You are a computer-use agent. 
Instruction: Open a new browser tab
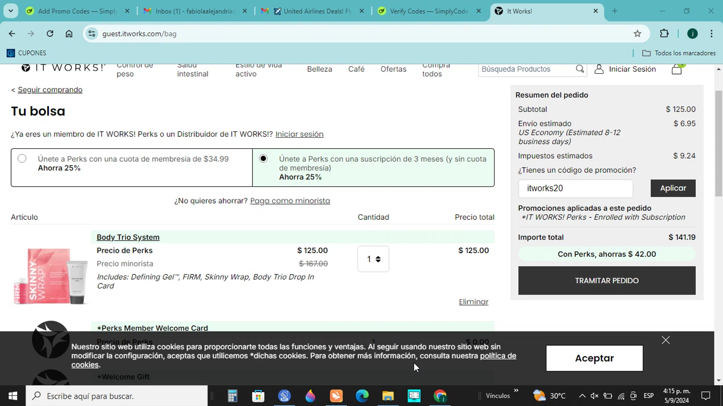tap(615, 11)
